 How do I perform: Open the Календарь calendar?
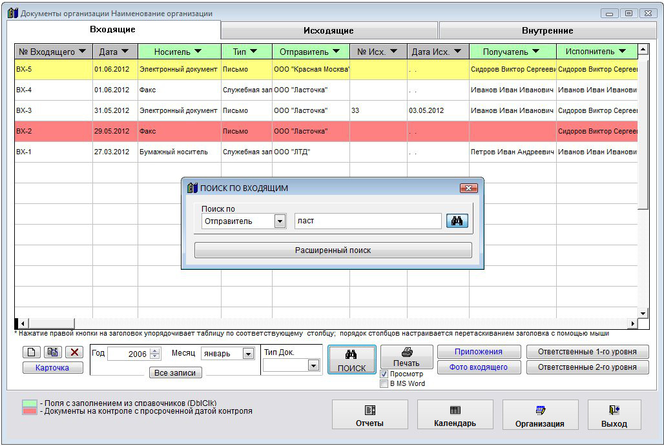455,415
